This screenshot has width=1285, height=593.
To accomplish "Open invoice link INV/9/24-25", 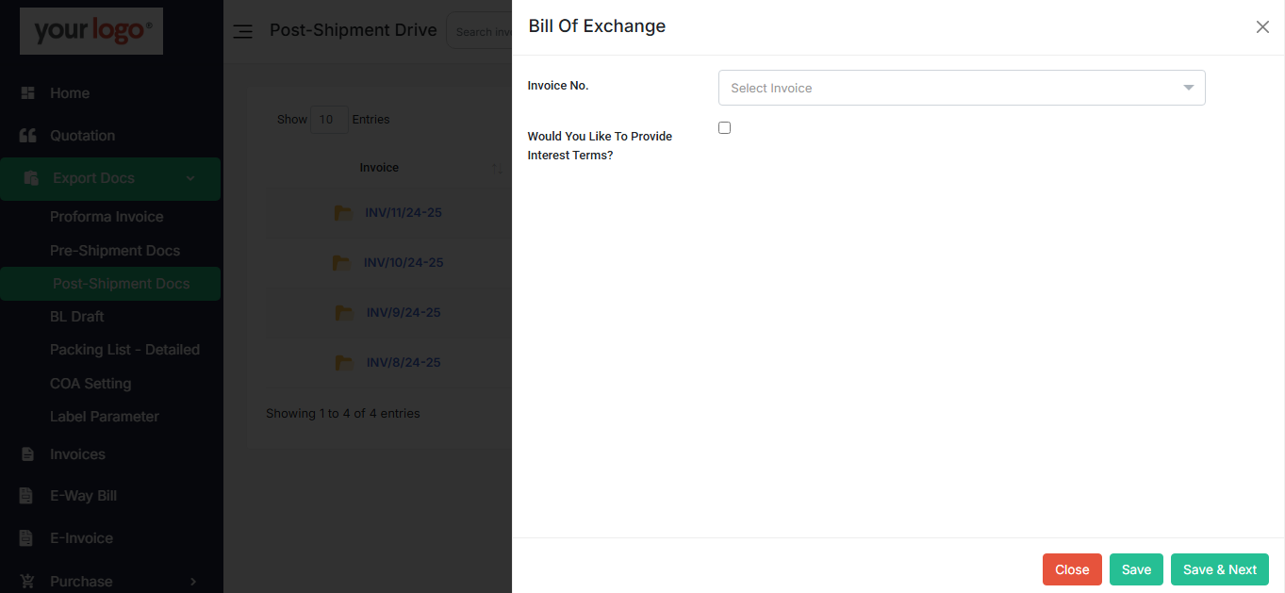I will 404,313.
